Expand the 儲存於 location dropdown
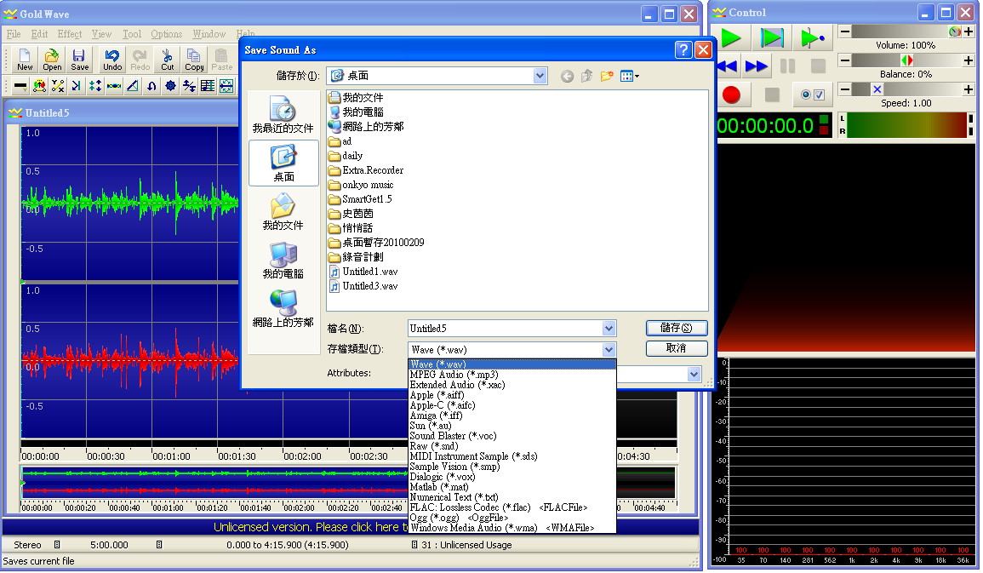The image size is (983, 573). coord(540,76)
